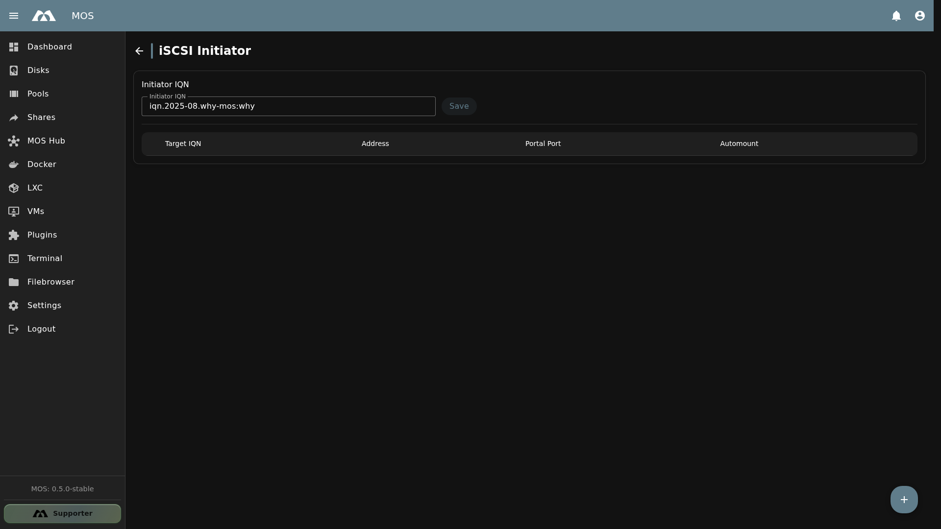Open Plugins from the sidebar
Viewport: 941px width, 529px height.
[x=62, y=235]
